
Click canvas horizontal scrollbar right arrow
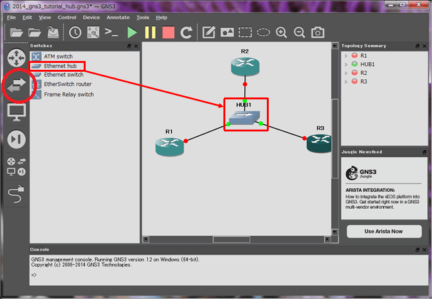[327, 239]
